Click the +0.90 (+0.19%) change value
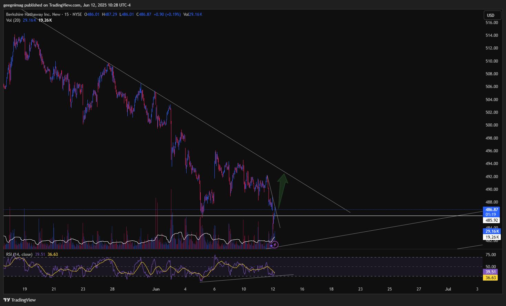This screenshot has height=306, width=506. coord(167,14)
